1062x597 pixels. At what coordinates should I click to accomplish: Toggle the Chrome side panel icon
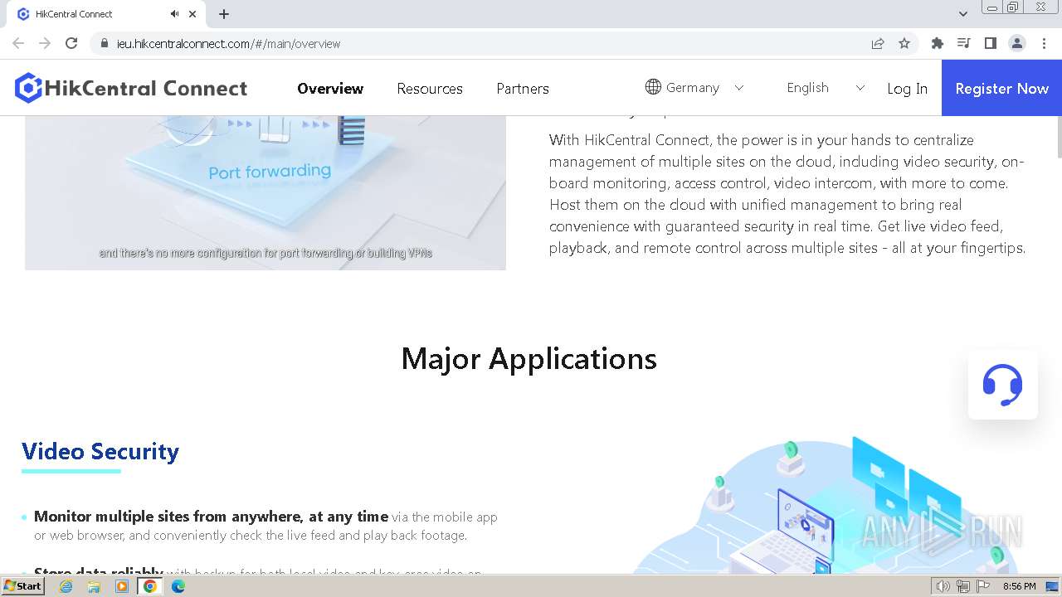[991, 43]
